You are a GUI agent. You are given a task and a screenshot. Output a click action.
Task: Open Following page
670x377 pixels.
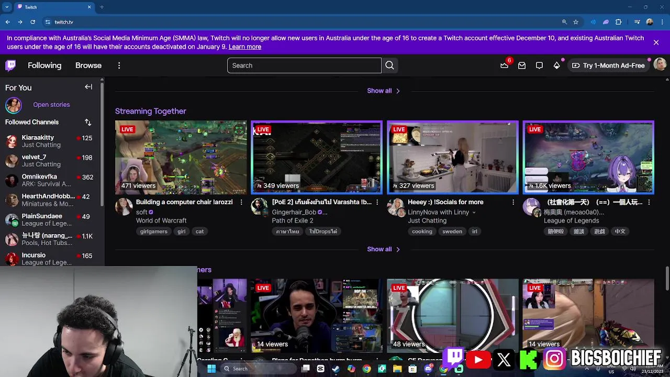[44, 65]
